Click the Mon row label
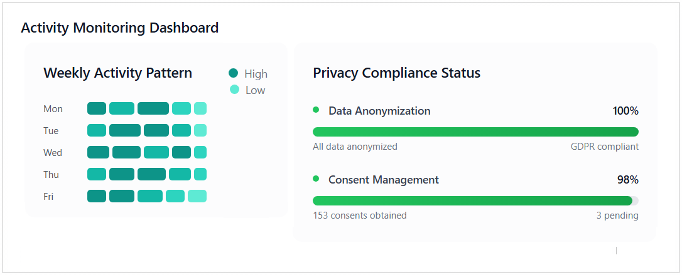Viewport: 682px width, 275px height. pyautogui.click(x=53, y=109)
